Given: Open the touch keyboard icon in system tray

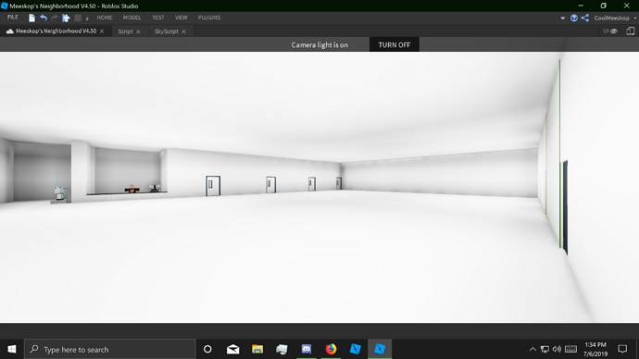Looking at the screenshot, I should click(571, 349).
